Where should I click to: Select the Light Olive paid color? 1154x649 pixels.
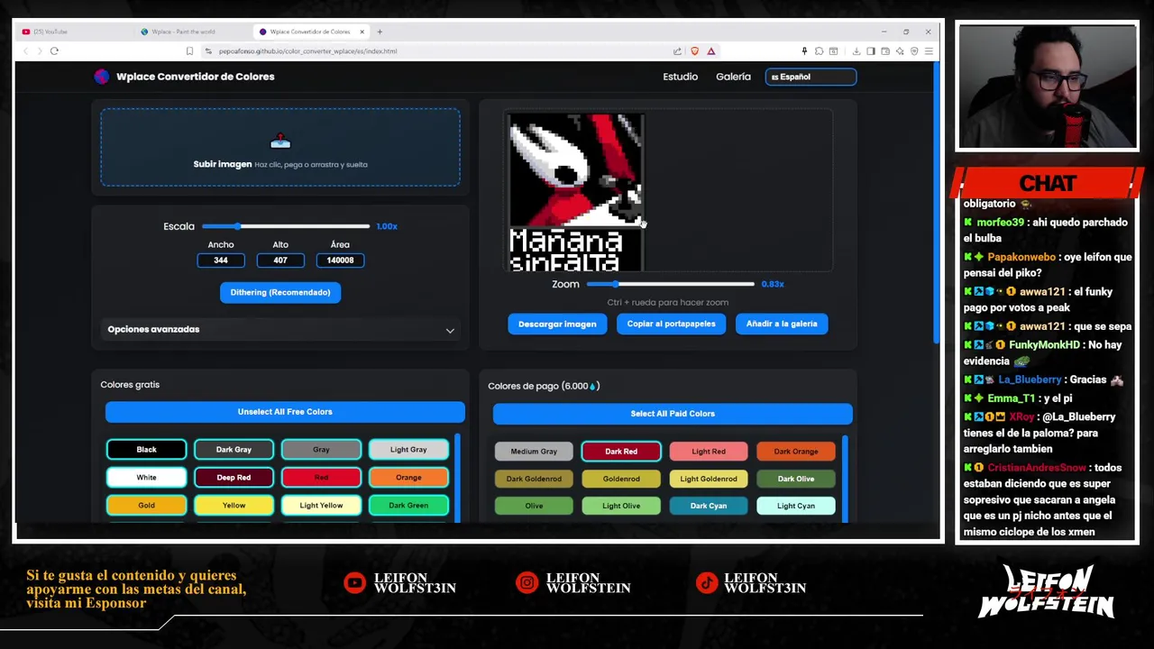point(621,506)
